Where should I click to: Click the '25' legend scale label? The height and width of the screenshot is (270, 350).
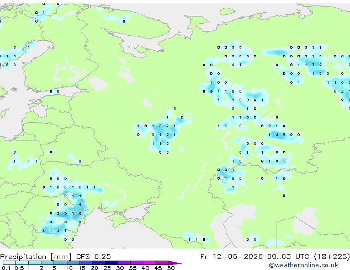pyautogui.click(x=107, y=268)
